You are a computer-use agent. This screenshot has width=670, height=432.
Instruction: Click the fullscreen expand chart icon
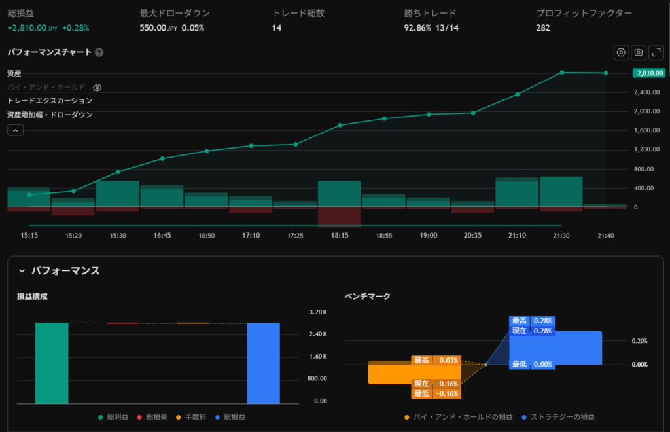[656, 52]
